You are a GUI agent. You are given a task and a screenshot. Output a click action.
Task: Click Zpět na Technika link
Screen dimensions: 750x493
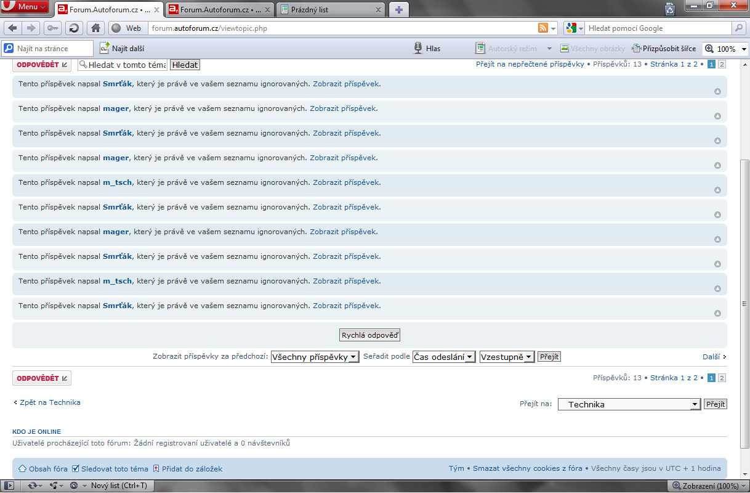(49, 402)
